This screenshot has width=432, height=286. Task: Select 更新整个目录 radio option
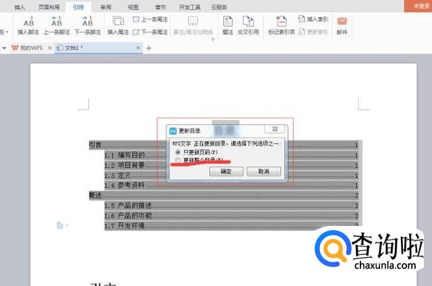pos(178,161)
